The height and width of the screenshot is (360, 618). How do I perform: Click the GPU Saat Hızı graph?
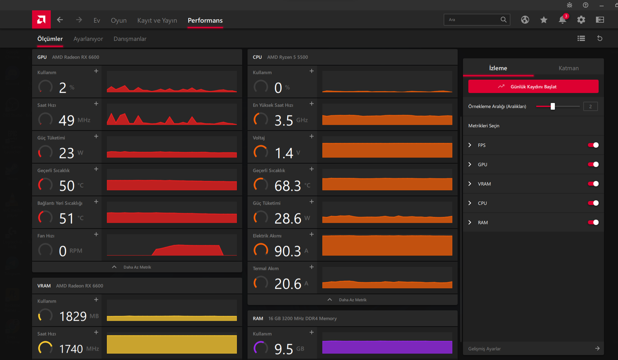click(x=172, y=114)
